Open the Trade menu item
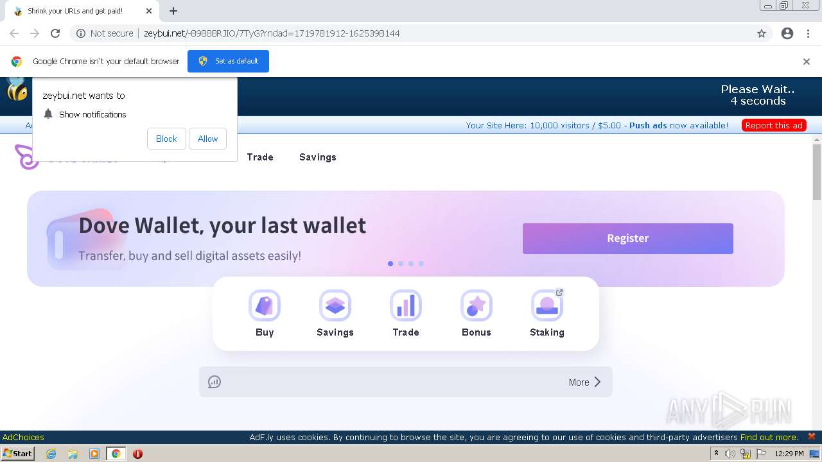Screen dimensions: 822x462 (x=260, y=157)
